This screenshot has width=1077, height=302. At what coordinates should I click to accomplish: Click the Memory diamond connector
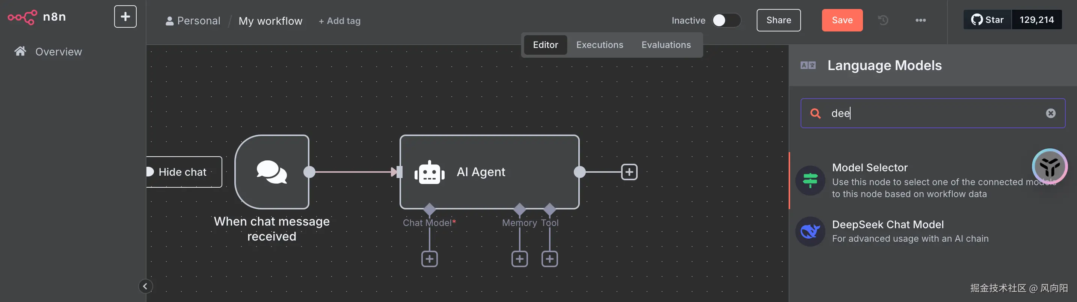click(520, 209)
